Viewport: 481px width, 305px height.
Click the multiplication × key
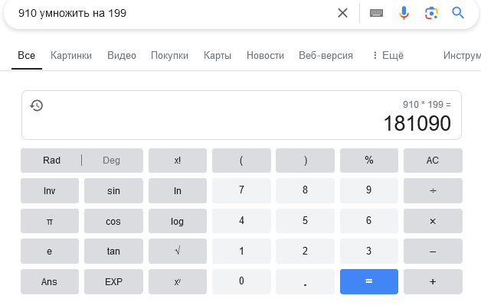tap(433, 221)
